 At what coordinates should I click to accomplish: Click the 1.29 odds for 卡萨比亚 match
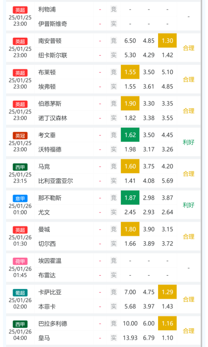(x=167, y=292)
